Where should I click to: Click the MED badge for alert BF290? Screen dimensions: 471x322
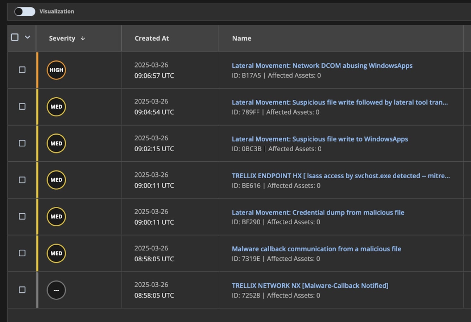[56, 217]
